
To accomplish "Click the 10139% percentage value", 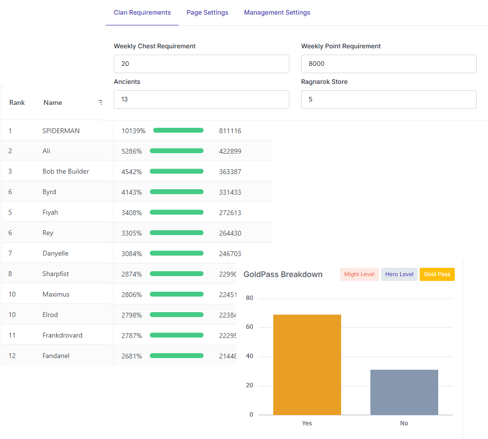I will point(134,131).
